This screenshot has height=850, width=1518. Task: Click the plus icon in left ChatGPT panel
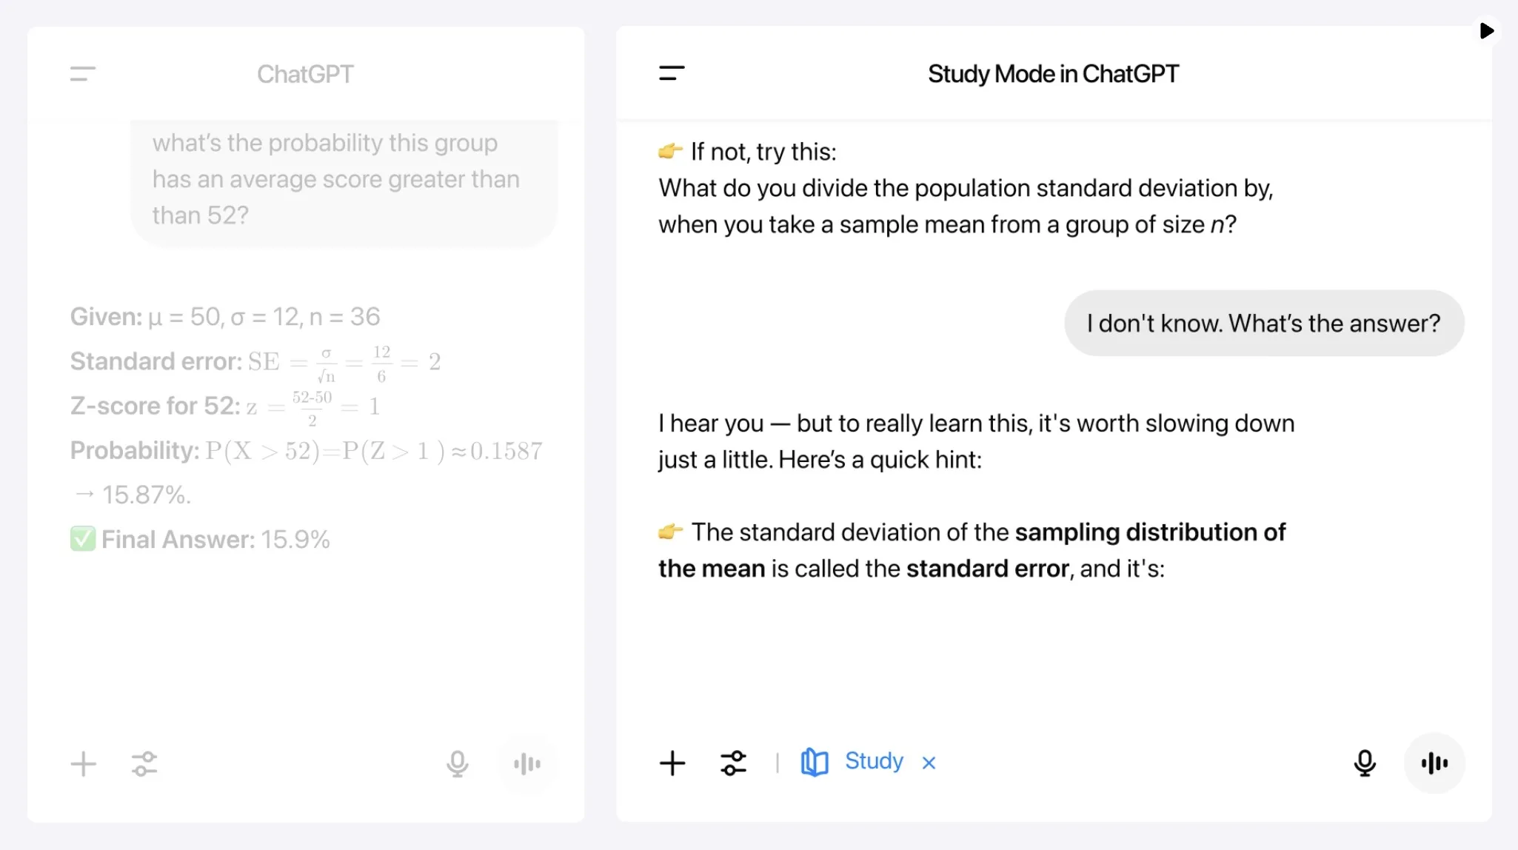pyautogui.click(x=84, y=764)
